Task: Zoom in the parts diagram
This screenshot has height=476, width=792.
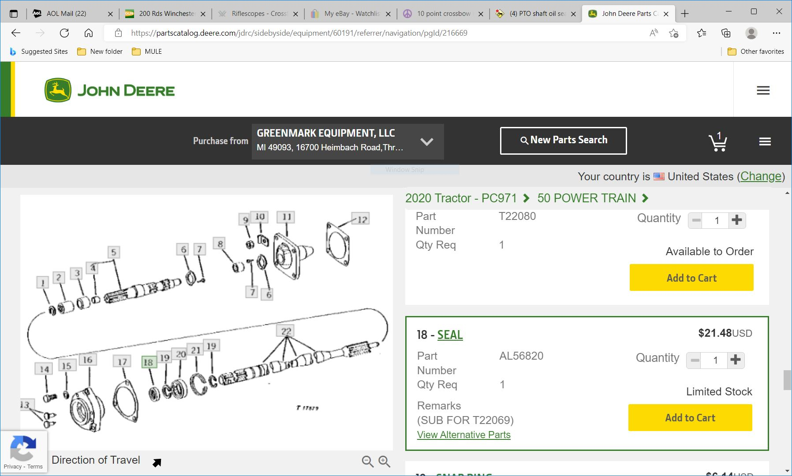Action: pos(385,461)
